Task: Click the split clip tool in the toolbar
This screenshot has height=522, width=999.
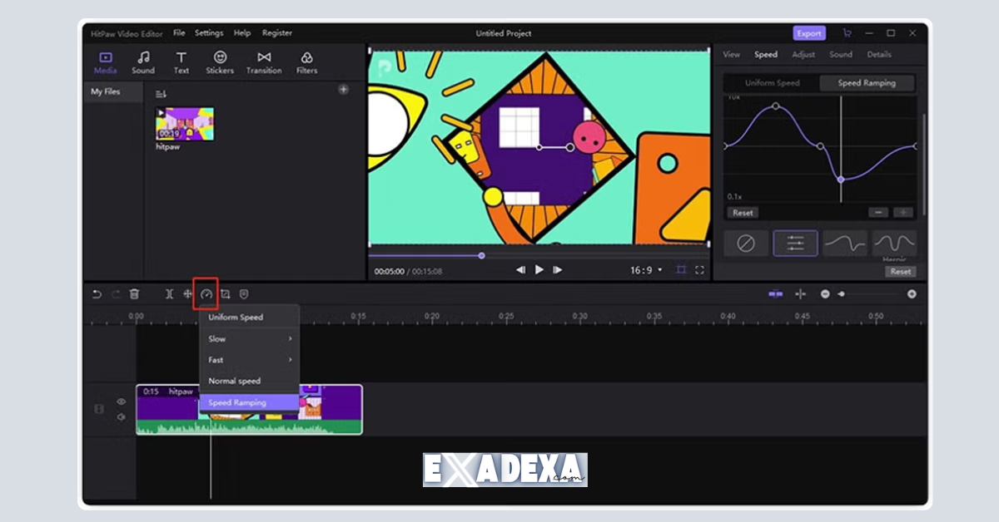Action: (169, 293)
